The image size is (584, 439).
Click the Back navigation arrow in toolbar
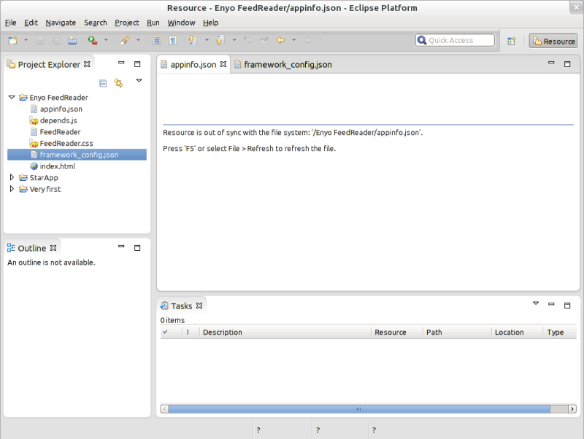[x=280, y=41]
